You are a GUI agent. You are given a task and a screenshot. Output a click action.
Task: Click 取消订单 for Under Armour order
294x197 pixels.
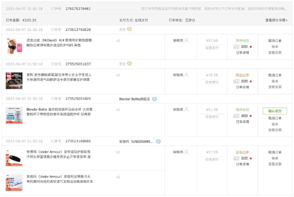(275, 152)
